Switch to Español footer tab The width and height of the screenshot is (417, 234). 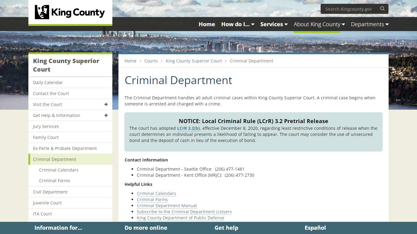315,228
